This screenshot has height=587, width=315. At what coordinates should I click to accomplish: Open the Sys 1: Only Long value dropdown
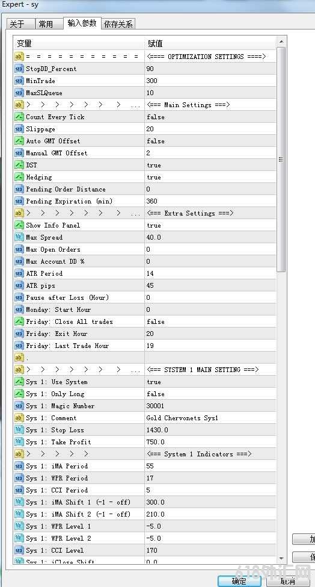click(x=210, y=394)
